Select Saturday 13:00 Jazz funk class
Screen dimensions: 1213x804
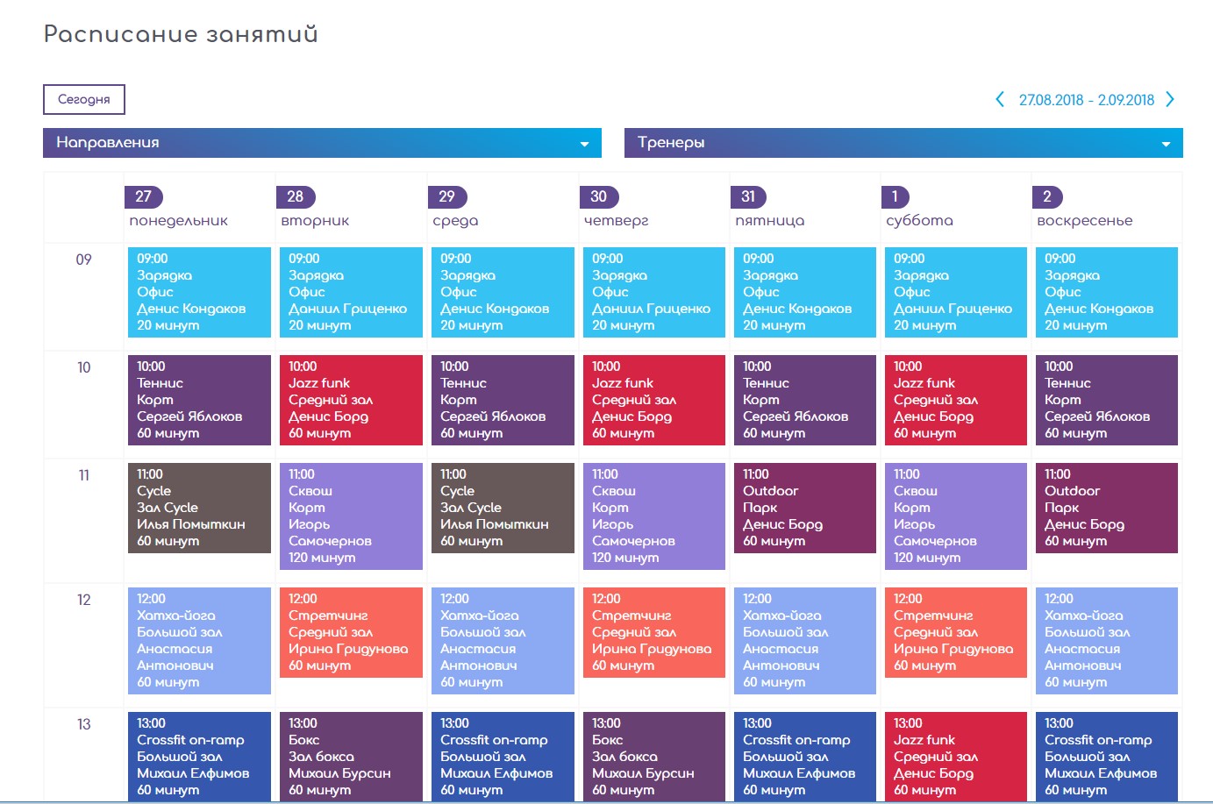click(x=956, y=757)
